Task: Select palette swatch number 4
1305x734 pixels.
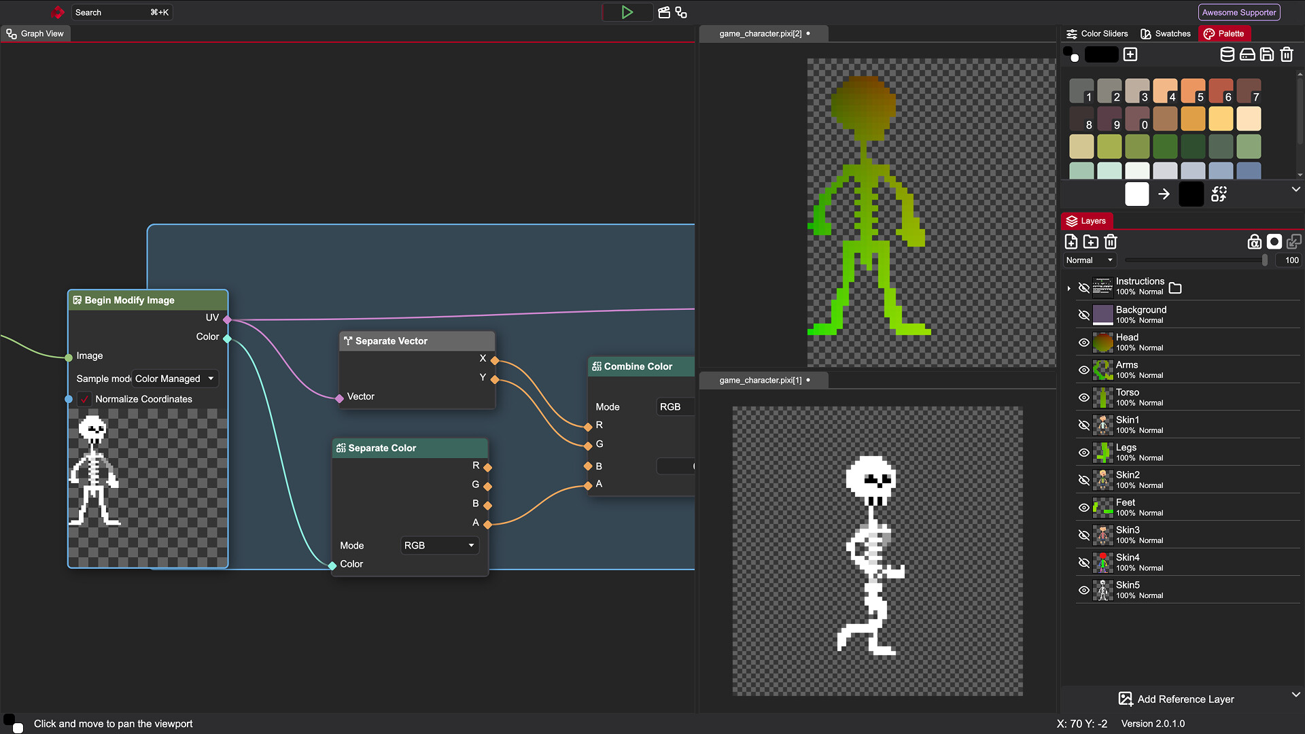Action: tap(1166, 90)
